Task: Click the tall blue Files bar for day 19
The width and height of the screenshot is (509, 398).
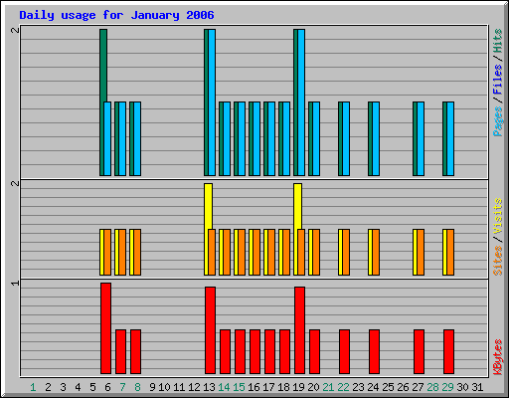Action: tap(301, 102)
